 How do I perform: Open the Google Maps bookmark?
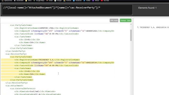(39, 1)
